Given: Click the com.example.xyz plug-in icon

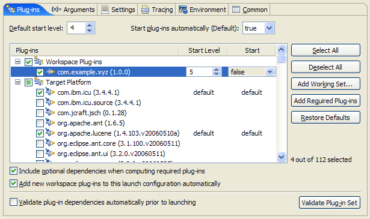Looking at the screenshot, I should [51, 71].
